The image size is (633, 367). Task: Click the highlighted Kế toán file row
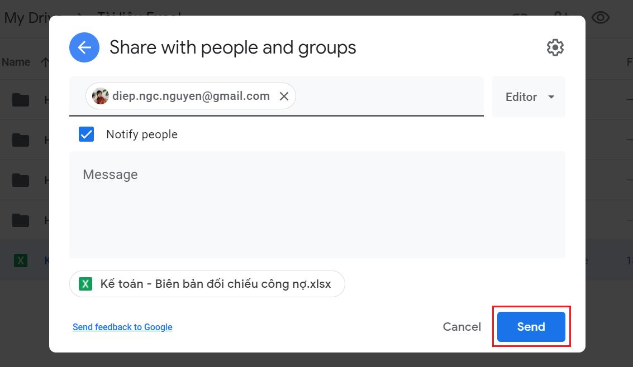[47, 260]
